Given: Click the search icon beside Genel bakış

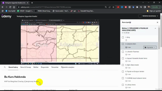Looking at the screenshot, I should [x=5, y=67].
